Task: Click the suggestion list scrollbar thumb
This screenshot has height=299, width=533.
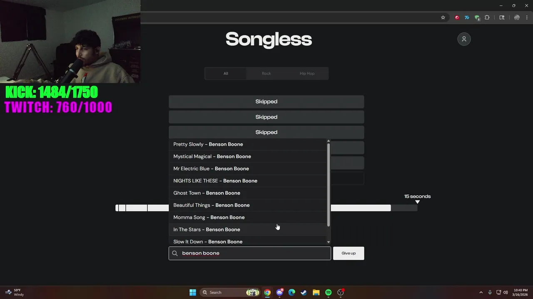Action: (x=329, y=185)
